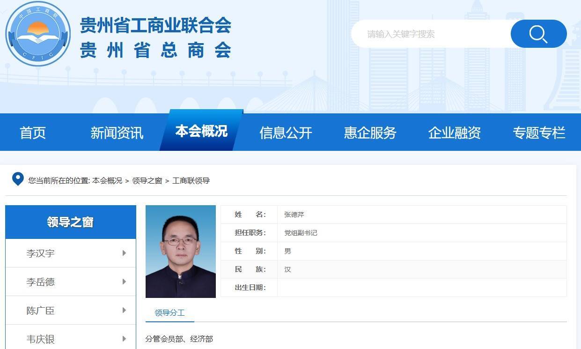The width and height of the screenshot is (581, 349).
Task: Click 领导之窗 breadcrumb link
Action: [x=147, y=180]
